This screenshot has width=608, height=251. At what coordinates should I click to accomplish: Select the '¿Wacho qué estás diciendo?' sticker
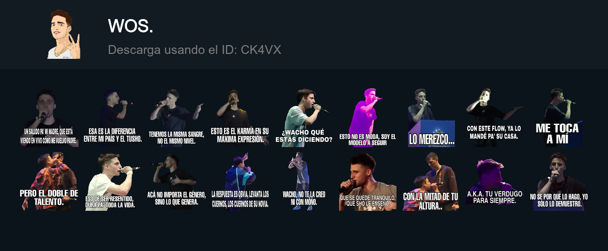click(x=304, y=118)
